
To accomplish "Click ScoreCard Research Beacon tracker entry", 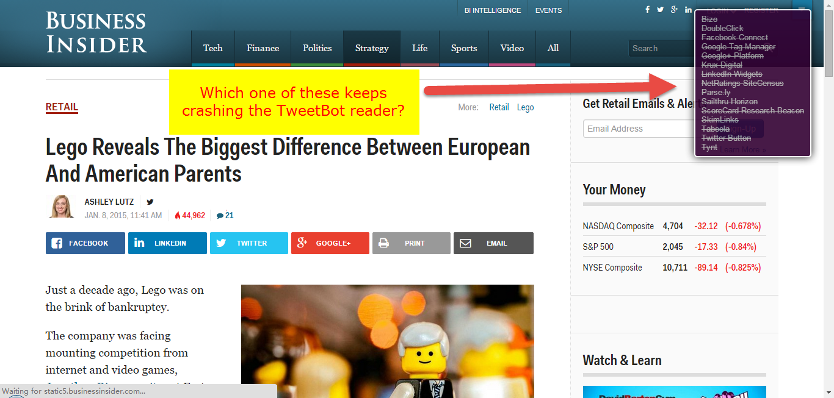I will [x=753, y=111].
